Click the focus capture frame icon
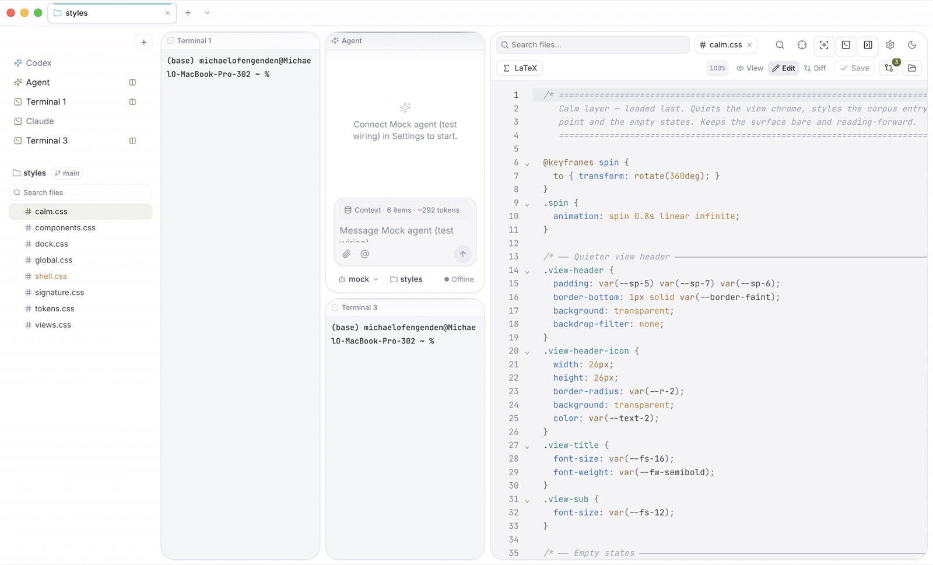 point(824,45)
